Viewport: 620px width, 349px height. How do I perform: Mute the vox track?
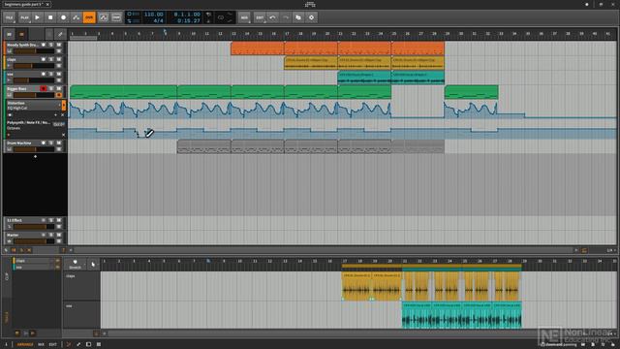(x=59, y=75)
